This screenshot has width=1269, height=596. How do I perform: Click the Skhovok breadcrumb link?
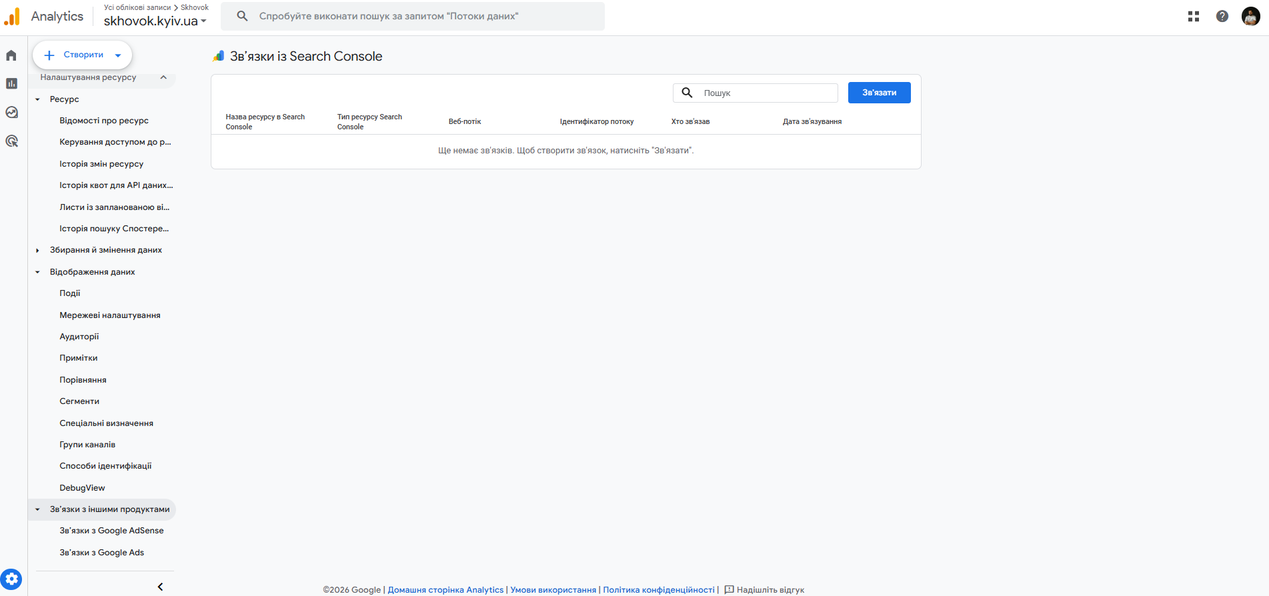pyautogui.click(x=195, y=7)
